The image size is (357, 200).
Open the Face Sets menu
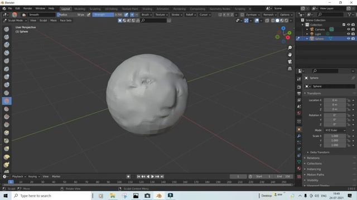click(x=66, y=21)
